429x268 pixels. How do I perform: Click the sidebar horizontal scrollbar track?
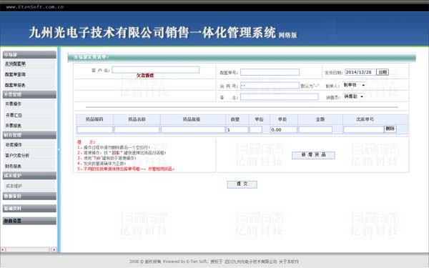27,249
